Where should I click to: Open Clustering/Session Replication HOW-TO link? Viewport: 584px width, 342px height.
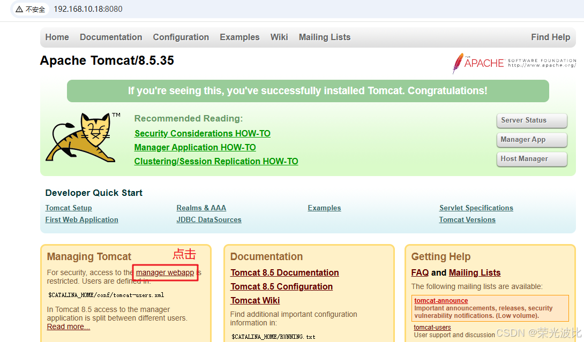tap(216, 162)
